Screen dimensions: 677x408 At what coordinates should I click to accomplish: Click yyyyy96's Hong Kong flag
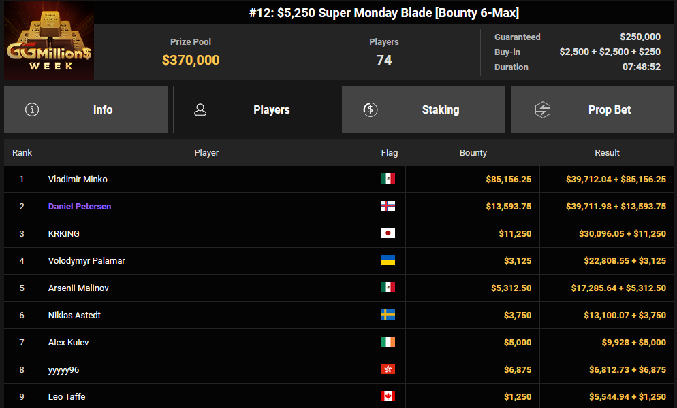(388, 369)
